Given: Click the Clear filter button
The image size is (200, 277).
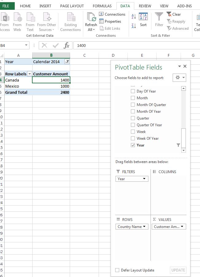Looking at the screenshot, I should point(174,14).
